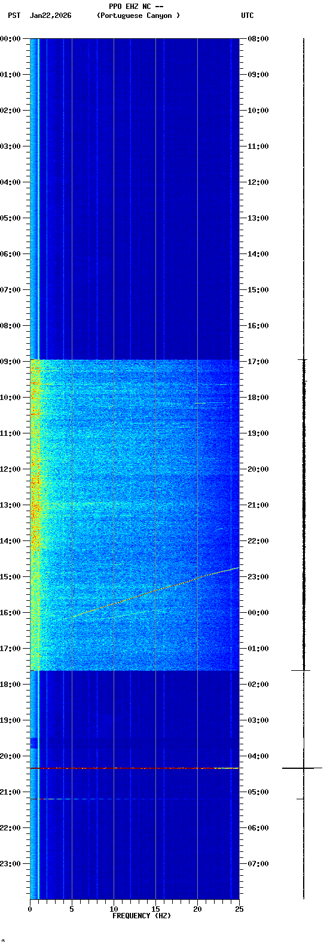Click the 17:00 UTC time label
330x947 pixels.
tap(258, 362)
